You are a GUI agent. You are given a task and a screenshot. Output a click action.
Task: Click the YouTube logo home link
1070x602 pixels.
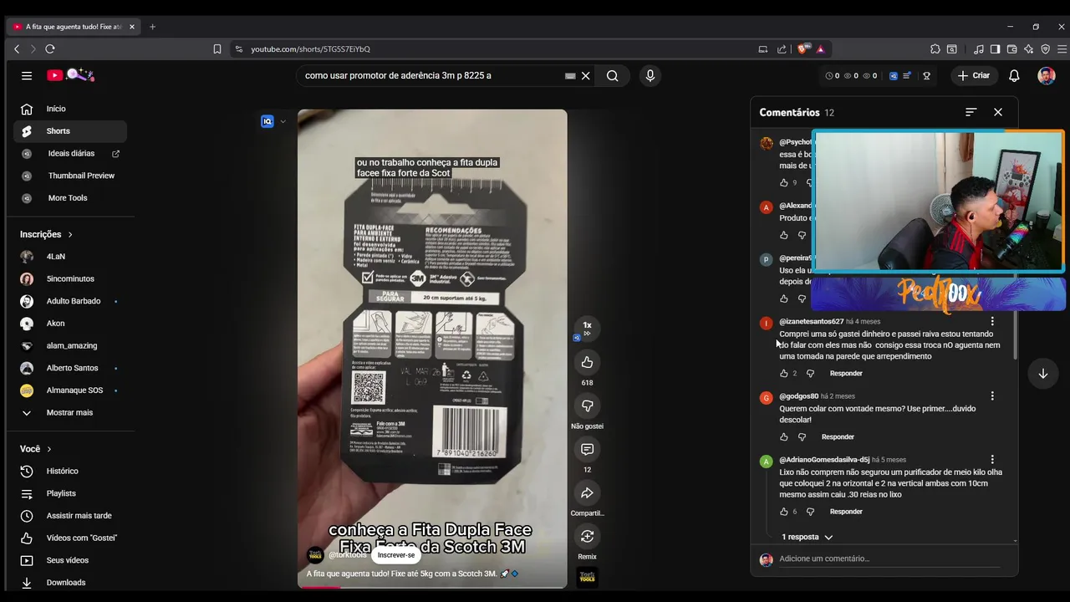click(70, 75)
